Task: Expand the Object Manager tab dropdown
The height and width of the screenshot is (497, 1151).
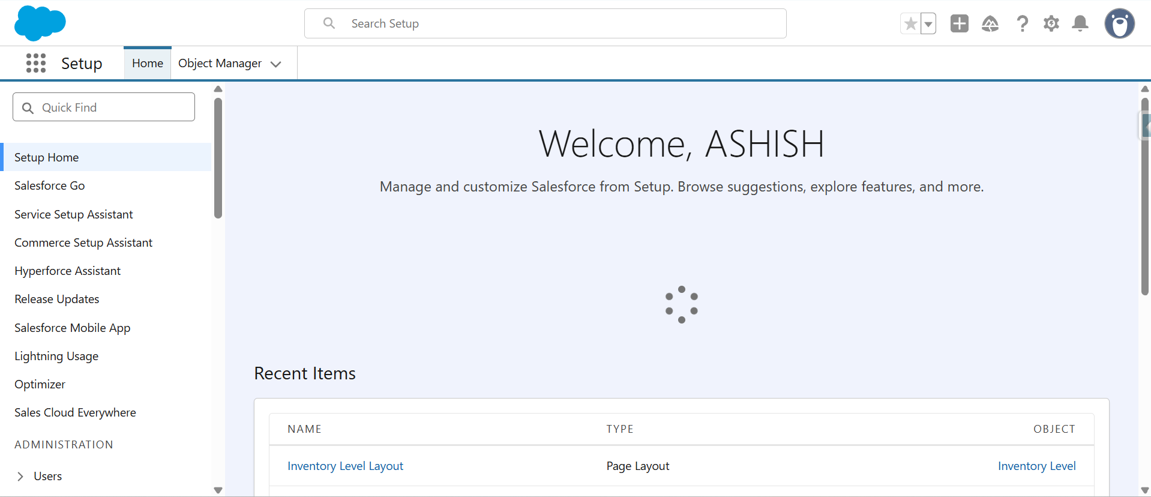Action: (276, 64)
